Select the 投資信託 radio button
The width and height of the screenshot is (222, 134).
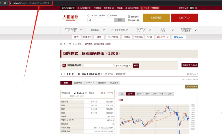[108, 15]
